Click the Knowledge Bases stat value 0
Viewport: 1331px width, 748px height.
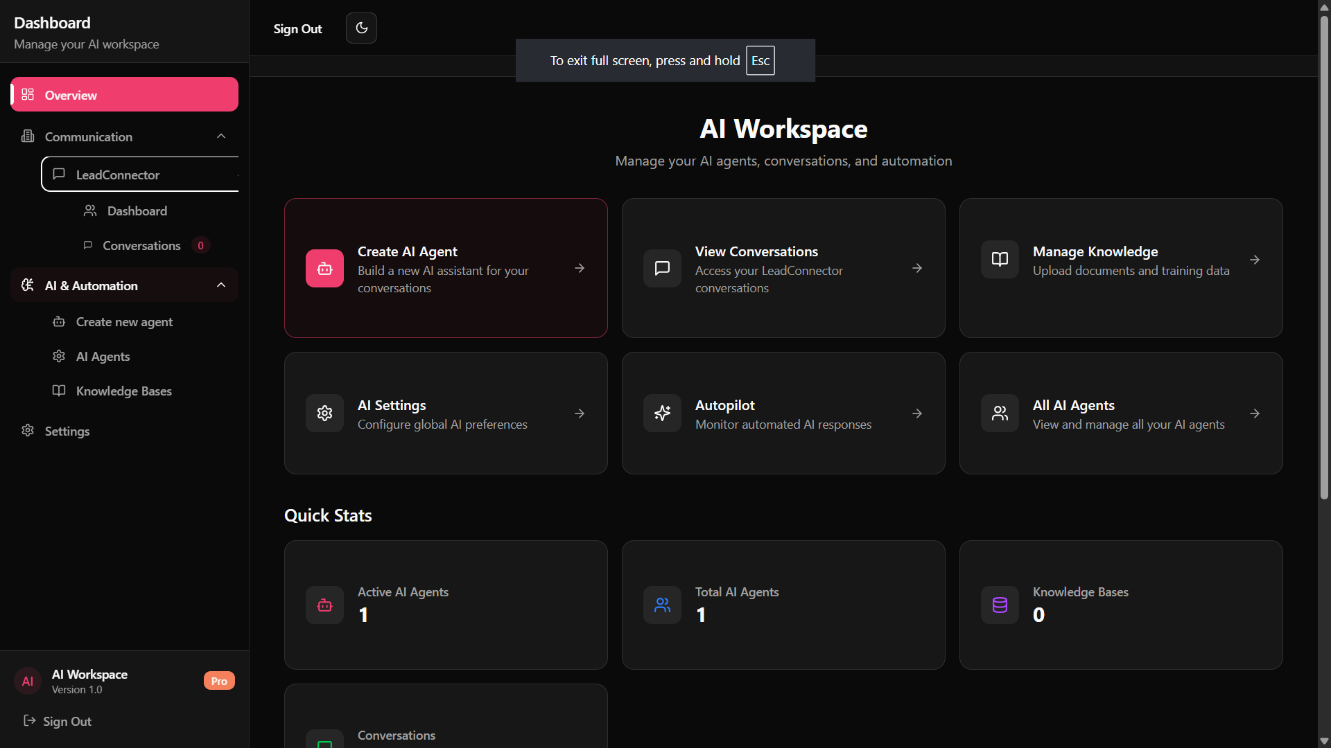point(1038,615)
